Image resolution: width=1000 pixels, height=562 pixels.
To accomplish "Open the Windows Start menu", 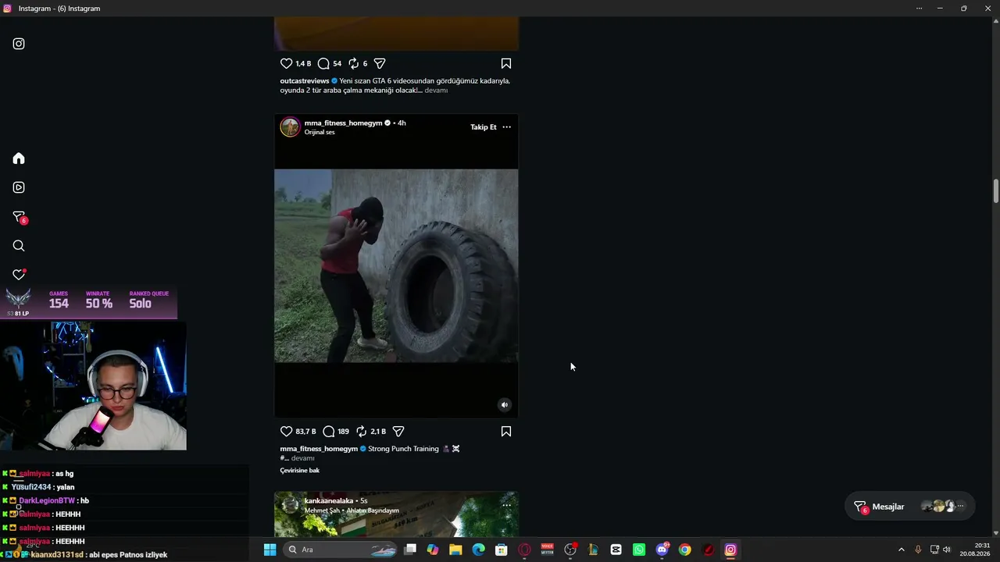I will 270,550.
